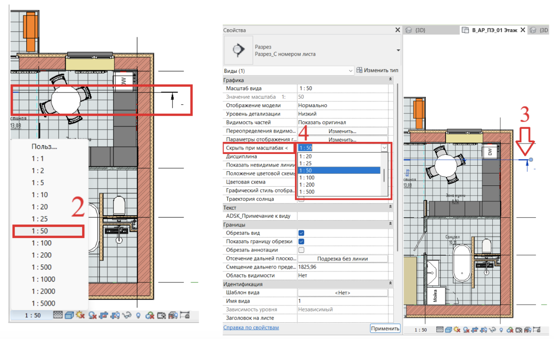Click the scrollbar of the scale dropdown list
Viewport: 554px width, 339px height.
[x=384, y=175]
